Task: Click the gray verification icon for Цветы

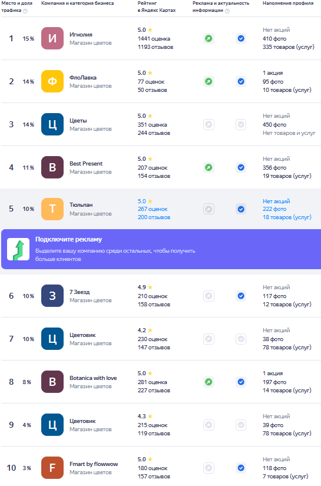Action: [241, 125]
